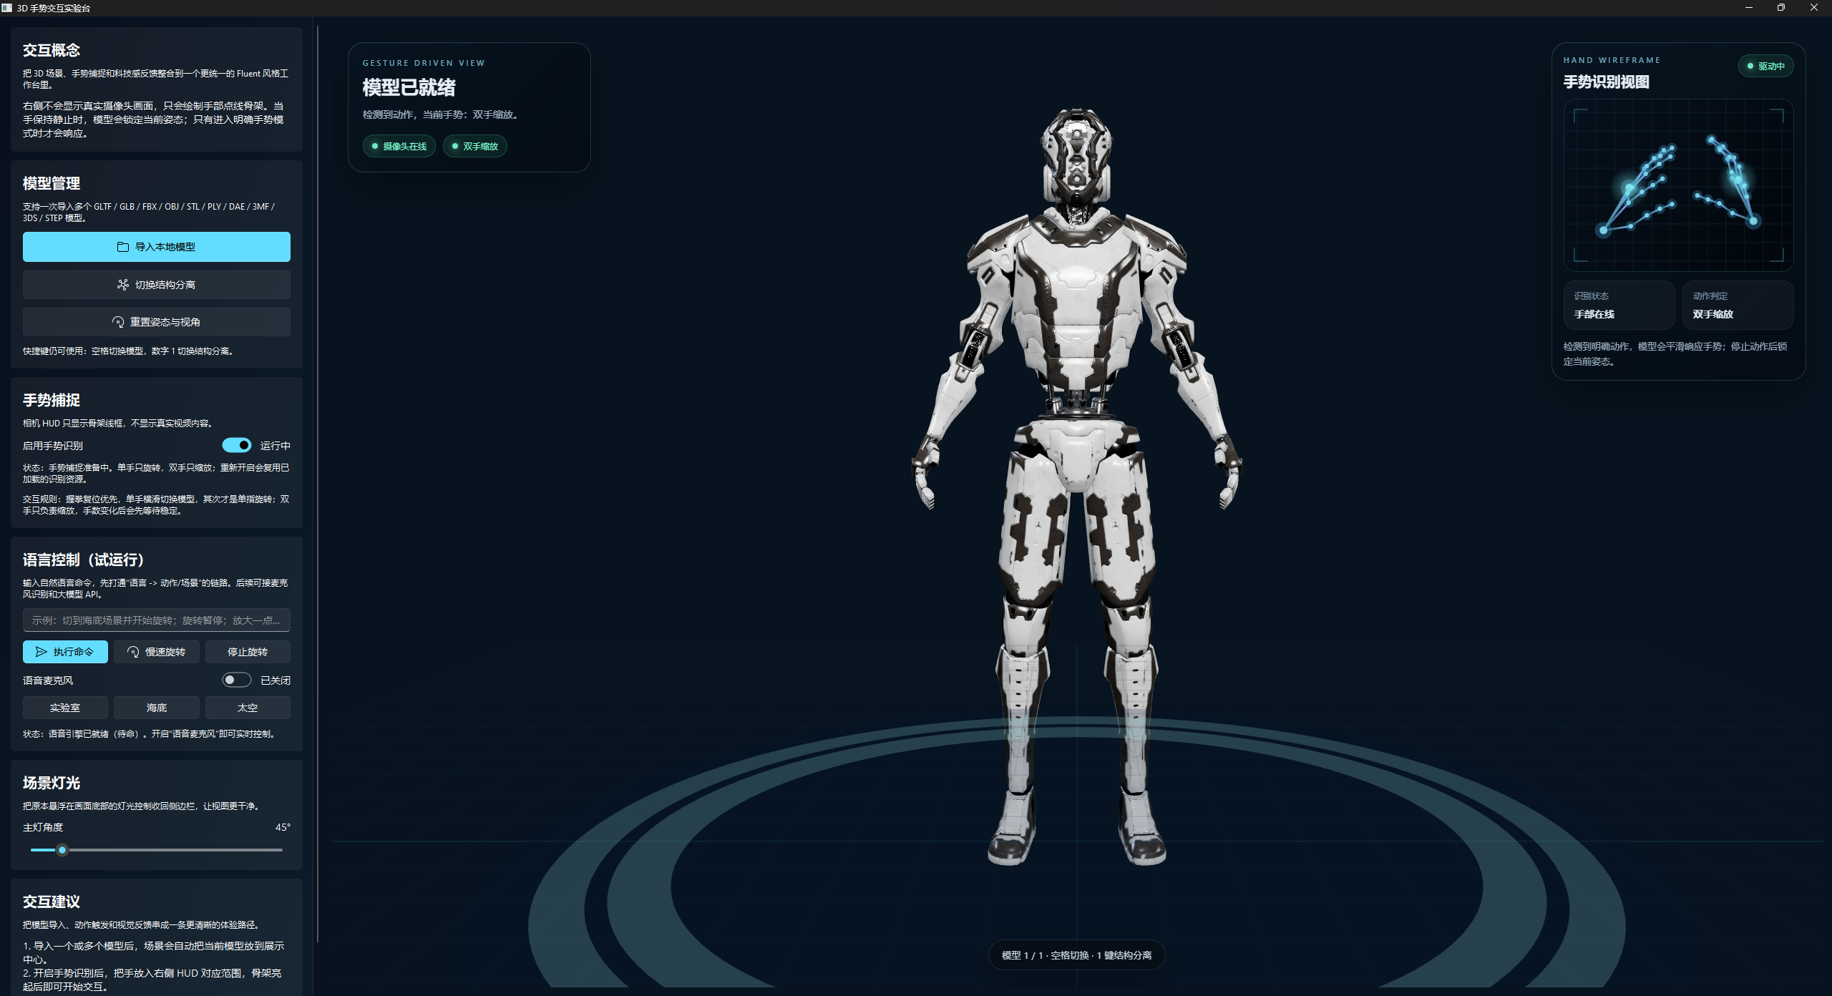The height and width of the screenshot is (996, 1832).
Task: Turn off the 启用手势识别 switch
Action: [x=237, y=445]
